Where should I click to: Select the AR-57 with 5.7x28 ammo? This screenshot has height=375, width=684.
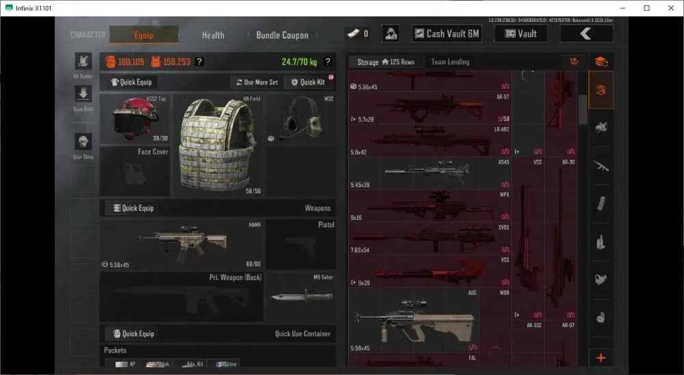pyautogui.click(x=430, y=107)
